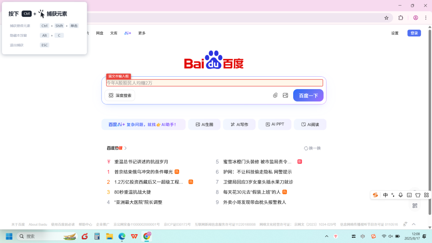Click the accessibility icon in page footer

pos(405,224)
